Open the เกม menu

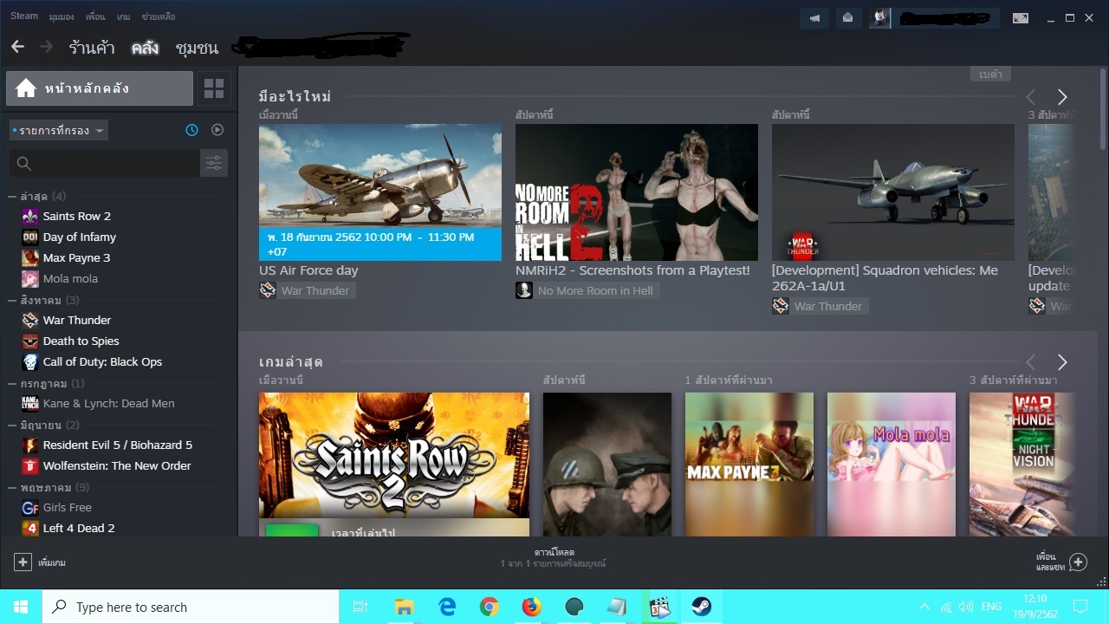(124, 16)
